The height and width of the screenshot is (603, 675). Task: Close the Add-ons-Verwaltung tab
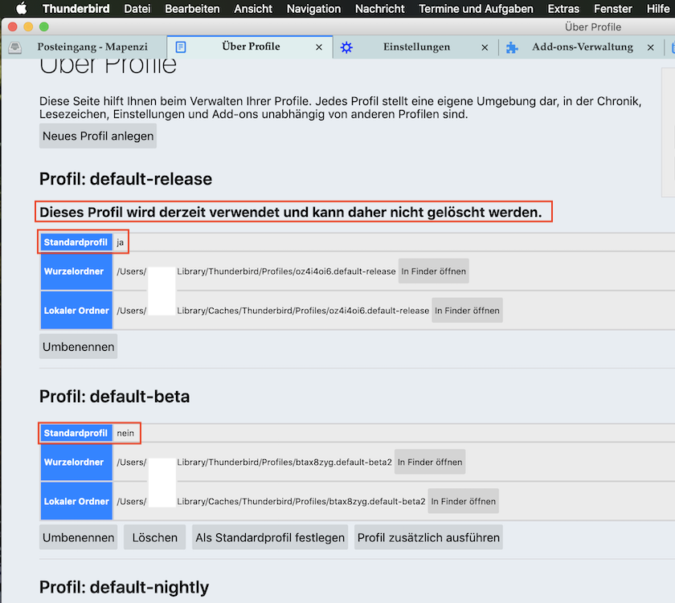[650, 47]
